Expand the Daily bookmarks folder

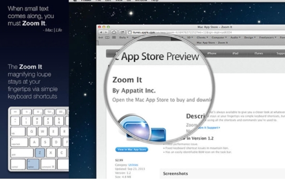123,38
